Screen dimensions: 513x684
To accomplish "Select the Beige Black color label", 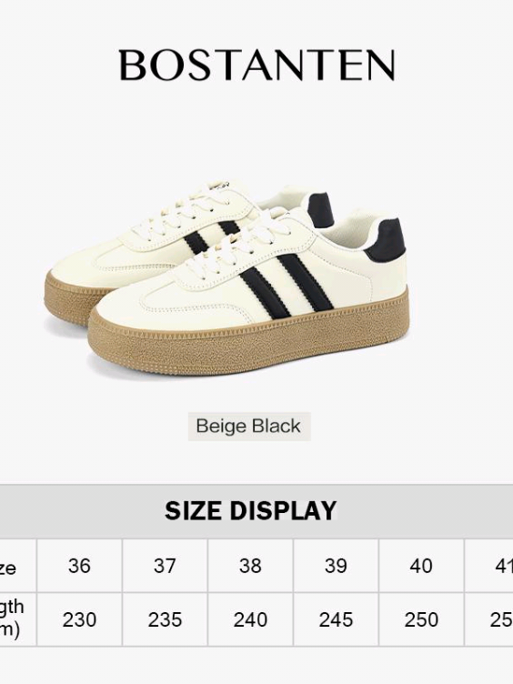I will pos(249,427).
